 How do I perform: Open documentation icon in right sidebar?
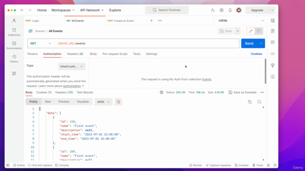click(273, 31)
